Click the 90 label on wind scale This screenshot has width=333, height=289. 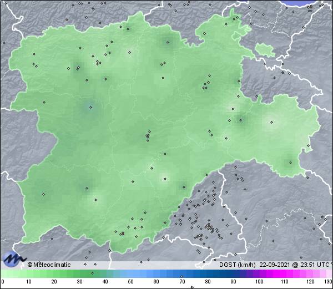[233, 282]
